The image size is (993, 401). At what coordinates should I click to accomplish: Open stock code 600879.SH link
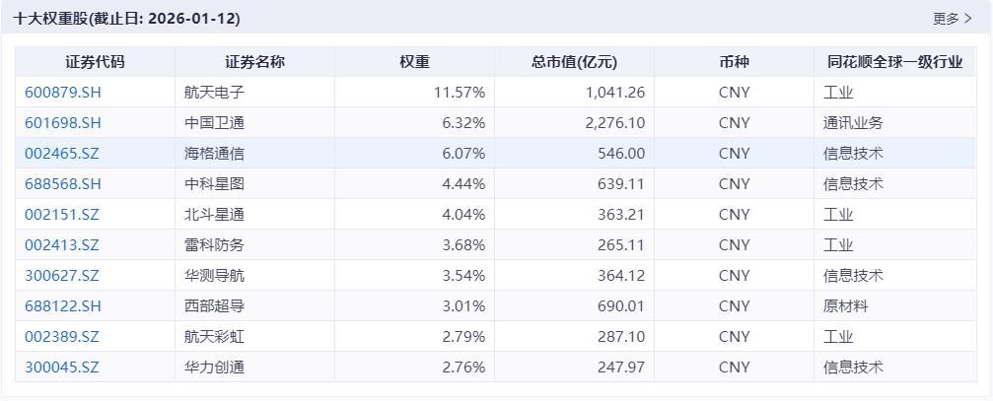tap(63, 93)
